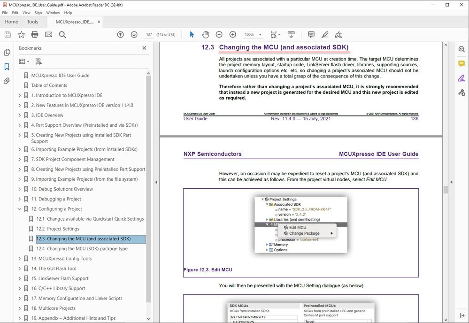Open right pane Comment tool
The image size is (469, 323).
pos(461,64)
